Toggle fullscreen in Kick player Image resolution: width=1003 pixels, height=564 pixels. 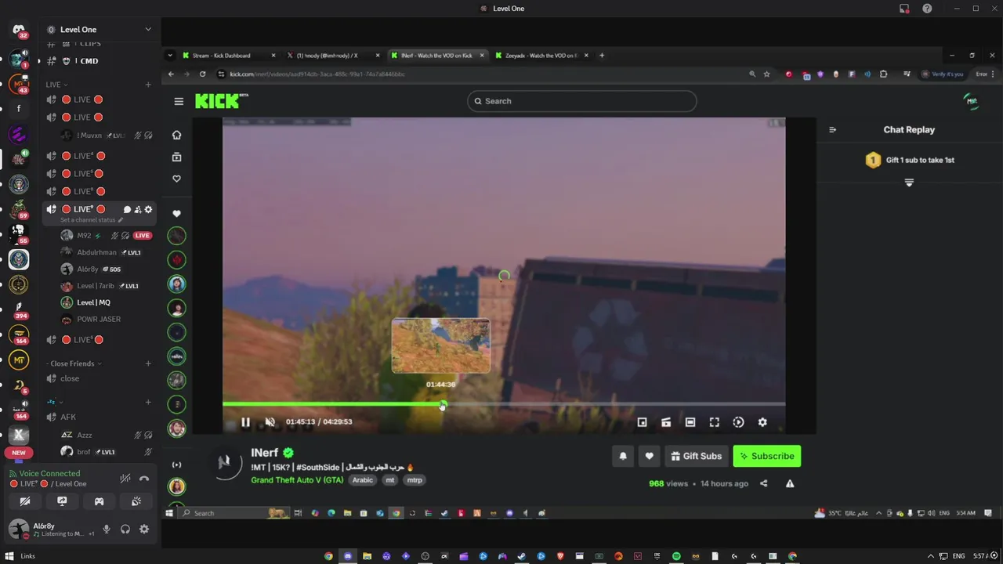tap(715, 422)
